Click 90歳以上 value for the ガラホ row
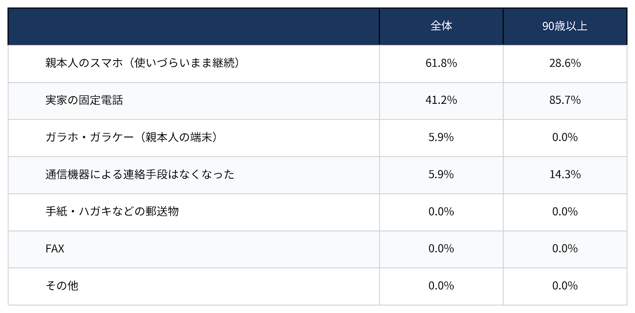This screenshot has height=313, width=635. pyautogui.click(x=565, y=137)
